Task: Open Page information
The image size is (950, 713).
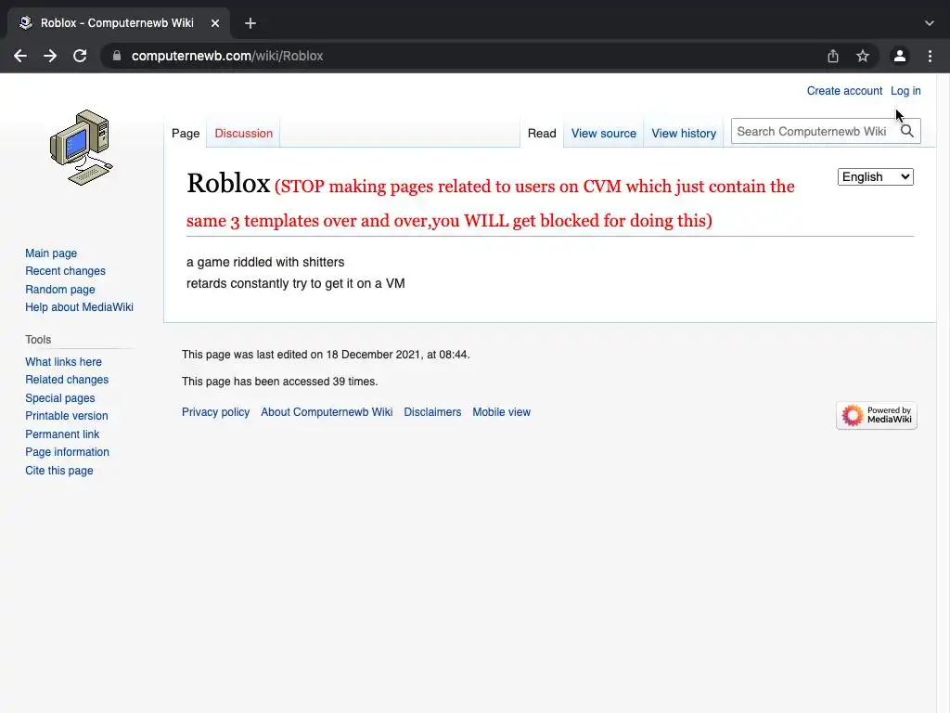Action: (67, 452)
